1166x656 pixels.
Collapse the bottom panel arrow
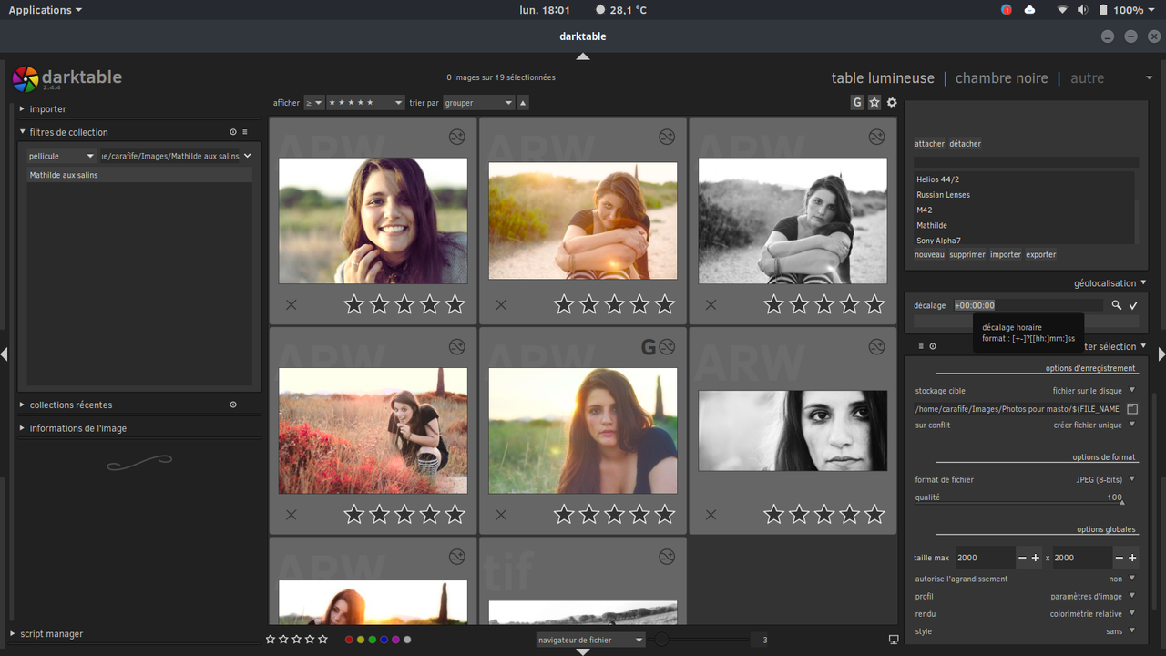click(583, 651)
